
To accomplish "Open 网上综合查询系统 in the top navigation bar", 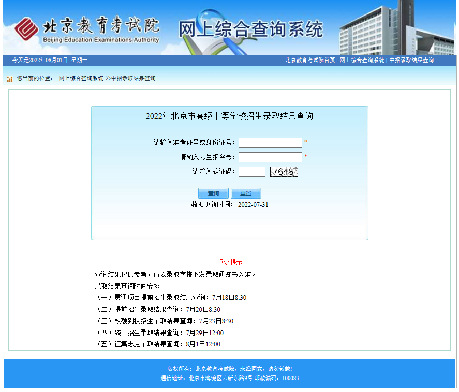I will (x=362, y=60).
